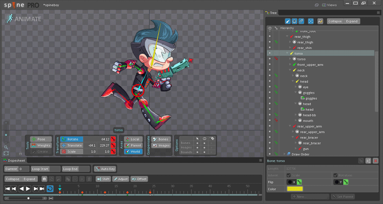Click the Flip X key icon
The image size is (383, 204).
point(299,182)
